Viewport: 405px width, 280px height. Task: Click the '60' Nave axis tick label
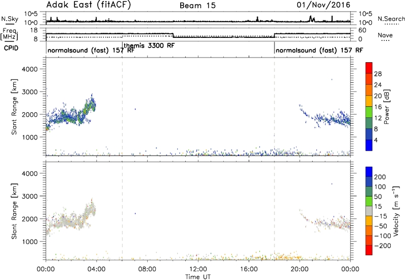[x=362, y=30]
